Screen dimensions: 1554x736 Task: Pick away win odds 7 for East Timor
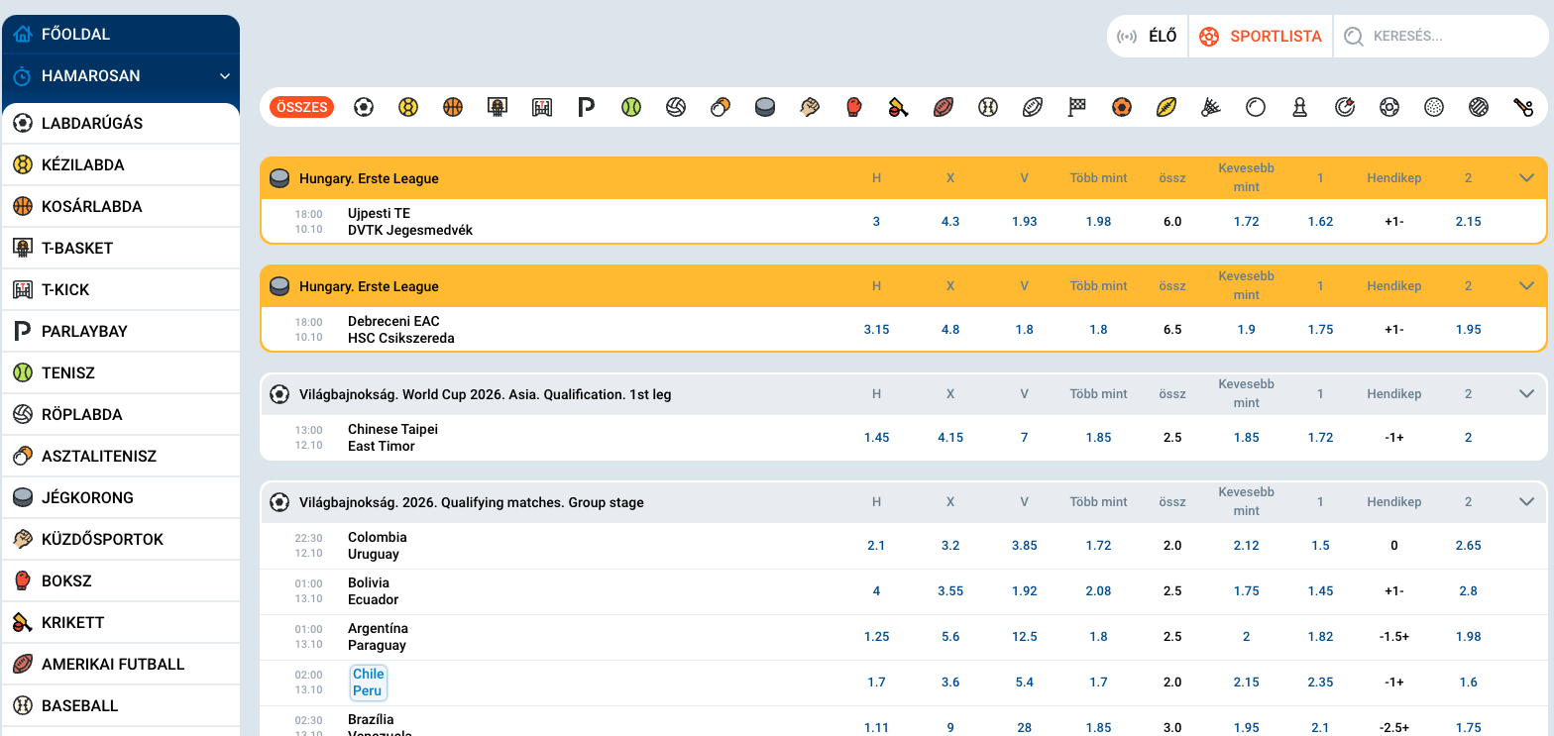tap(1025, 438)
